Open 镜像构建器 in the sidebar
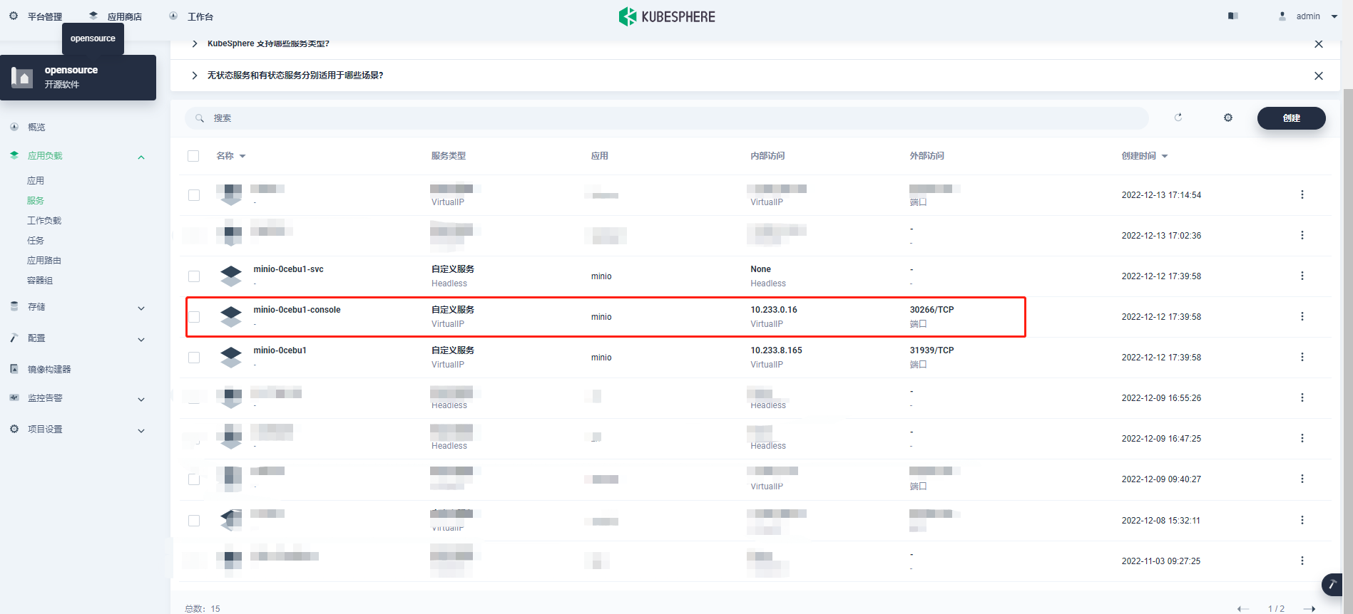This screenshot has height=614, width=1353. click(49, 369)
